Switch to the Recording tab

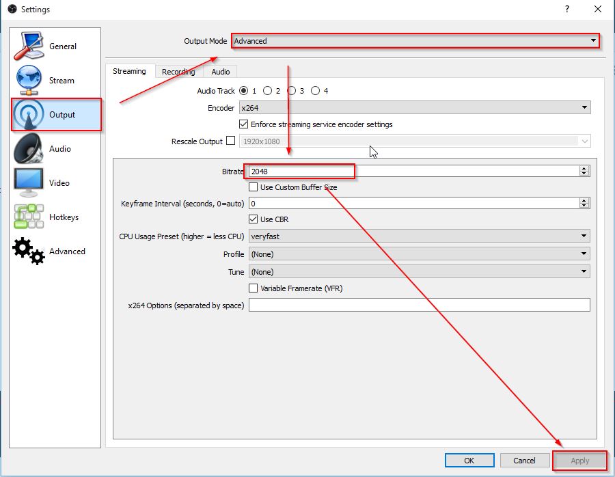pyautogui.click(x=178, y=72)
